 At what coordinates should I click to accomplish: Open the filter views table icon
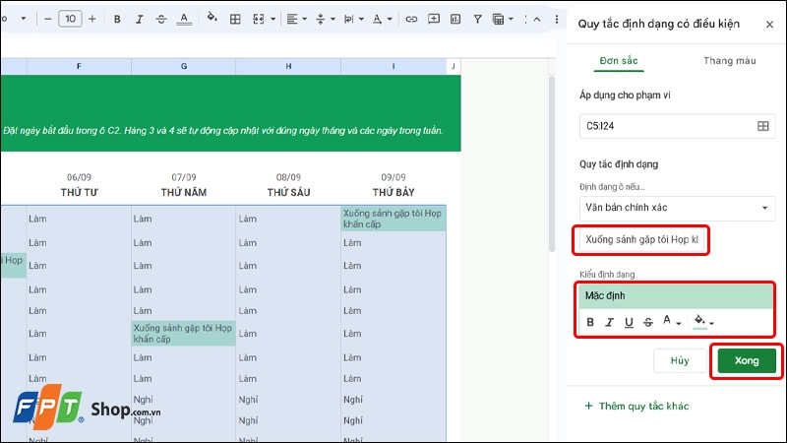pyautogui.click(x=498, y=19)
